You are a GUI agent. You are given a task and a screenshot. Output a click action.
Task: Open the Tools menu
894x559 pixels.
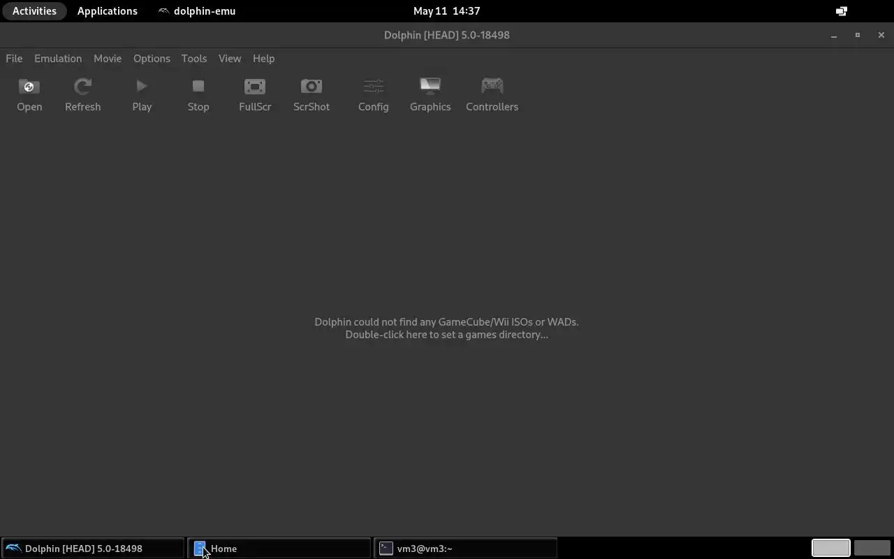194,59
